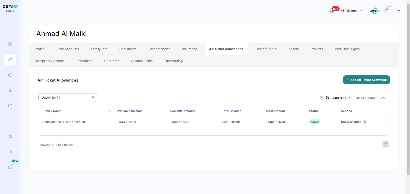Click the page vertical scrollbar
Viewport: 410px width, 194px height.
point(408,89)
